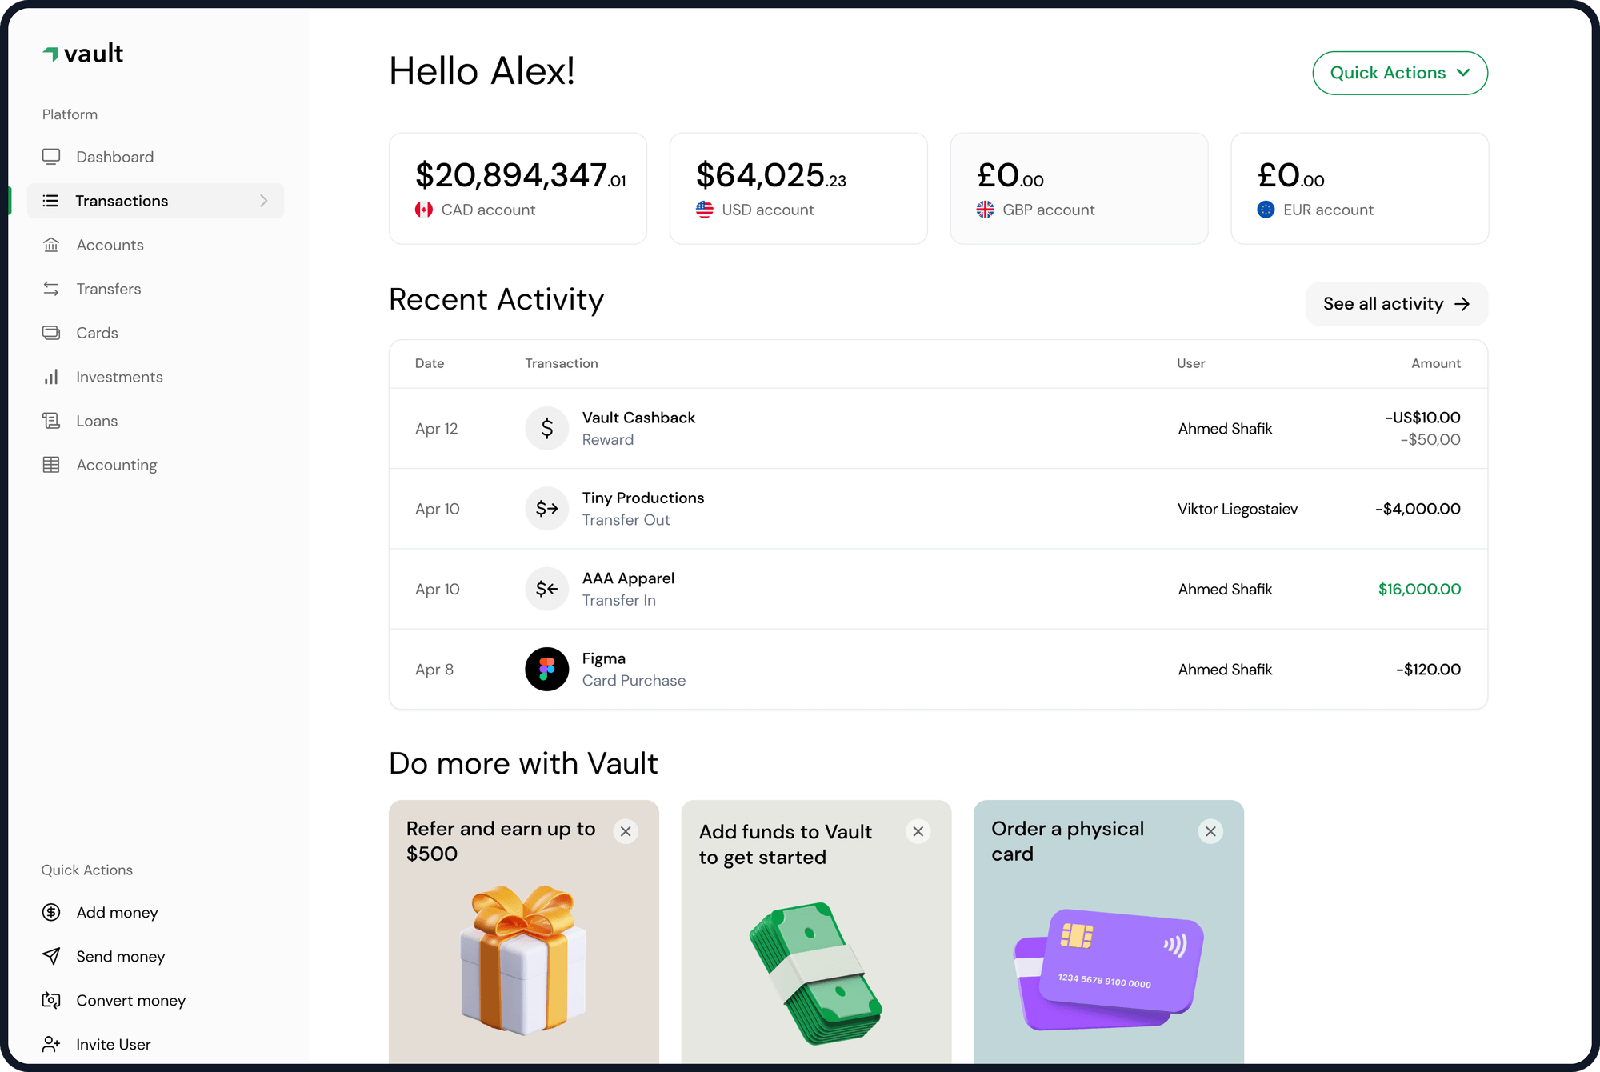Open the AAA Apparel Transfer In row

tap(938, 589)
